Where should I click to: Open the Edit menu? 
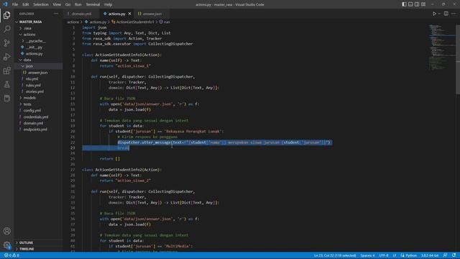click(26, 4)
